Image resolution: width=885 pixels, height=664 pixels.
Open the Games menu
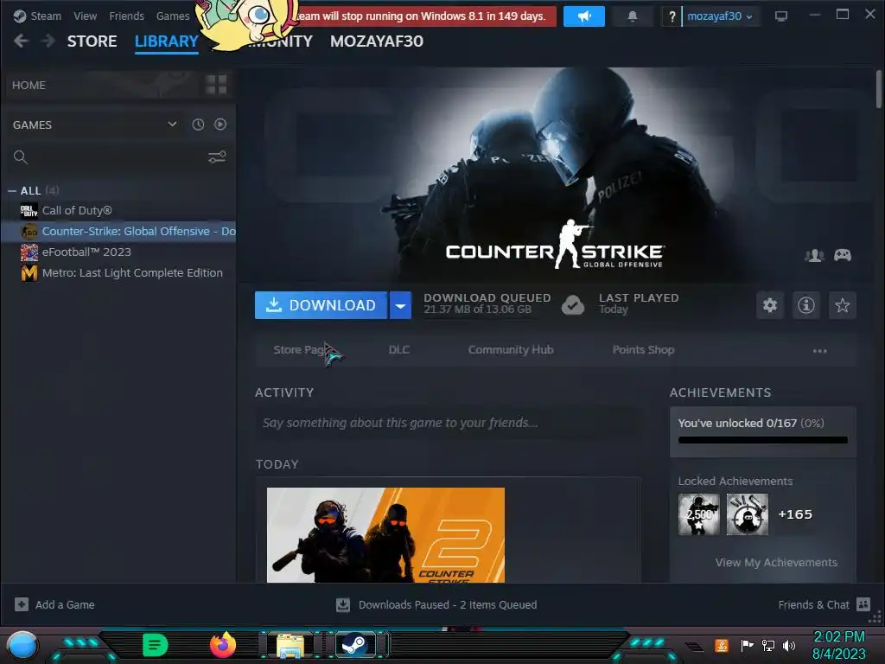[173, 16]
